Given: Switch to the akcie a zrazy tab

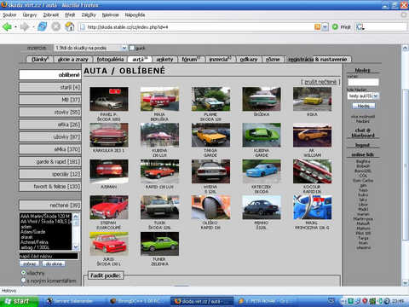Looking at the screenshot, I should pyautogui.click(x=73, y=59).
